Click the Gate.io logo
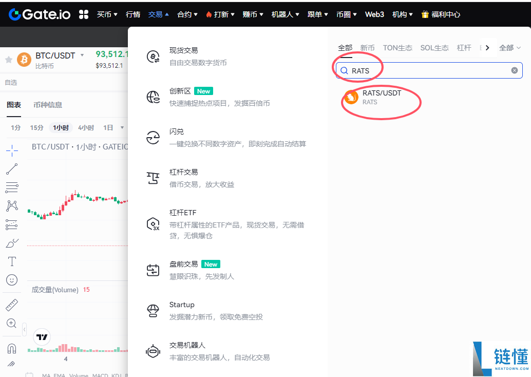Image resolution: width=531 pixels, height=377 pixels. [40, 14]
